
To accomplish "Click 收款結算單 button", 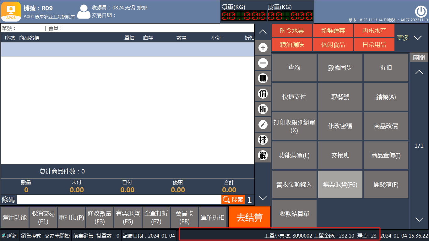I will (294, 214).
